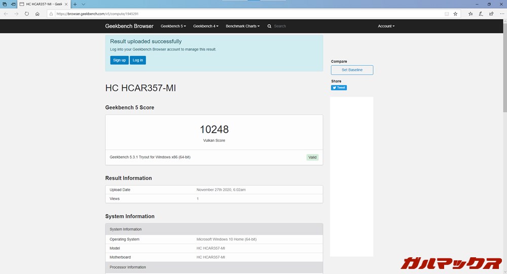This screenshot has height=274, width=507.
Task: Click the Set Baseline button
Action: click(352, 70)
